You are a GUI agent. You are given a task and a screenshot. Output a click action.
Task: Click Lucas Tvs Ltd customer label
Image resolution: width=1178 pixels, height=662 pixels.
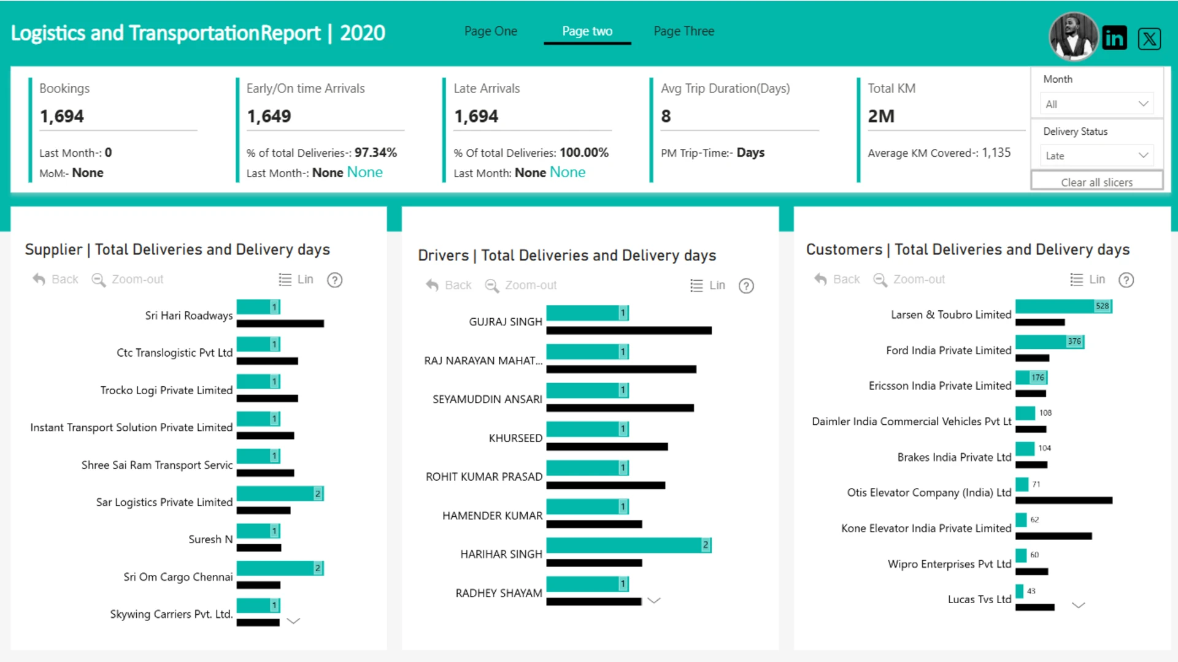980,599
